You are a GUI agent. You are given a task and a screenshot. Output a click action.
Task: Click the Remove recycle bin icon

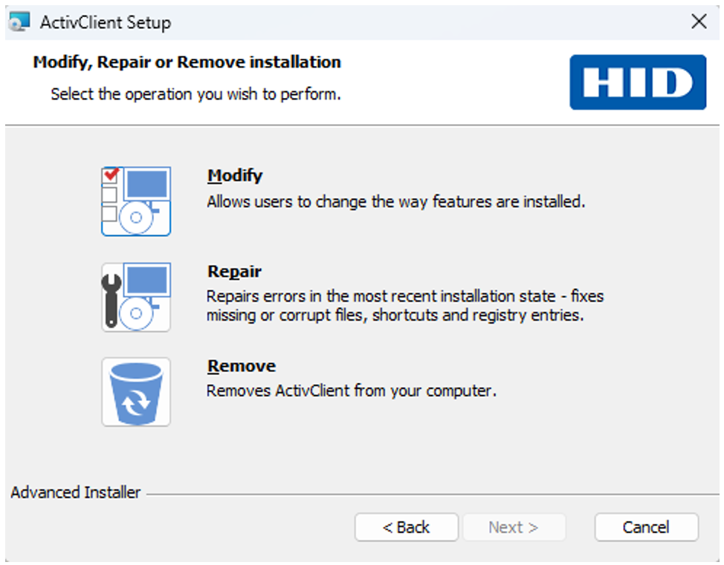click(136, 392)
